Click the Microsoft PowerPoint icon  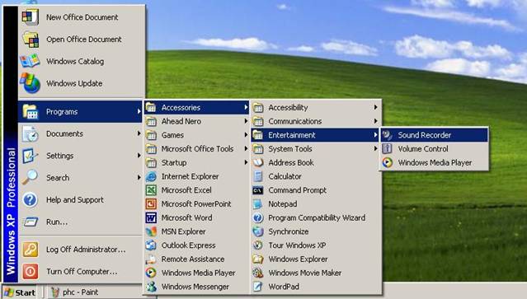click(151, 203)
